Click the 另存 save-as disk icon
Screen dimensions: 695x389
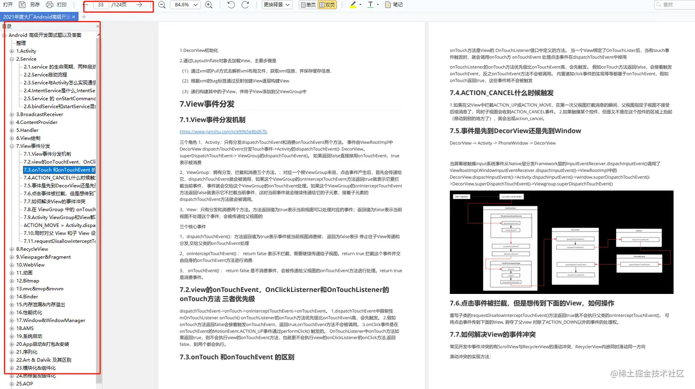pos(22,5)
